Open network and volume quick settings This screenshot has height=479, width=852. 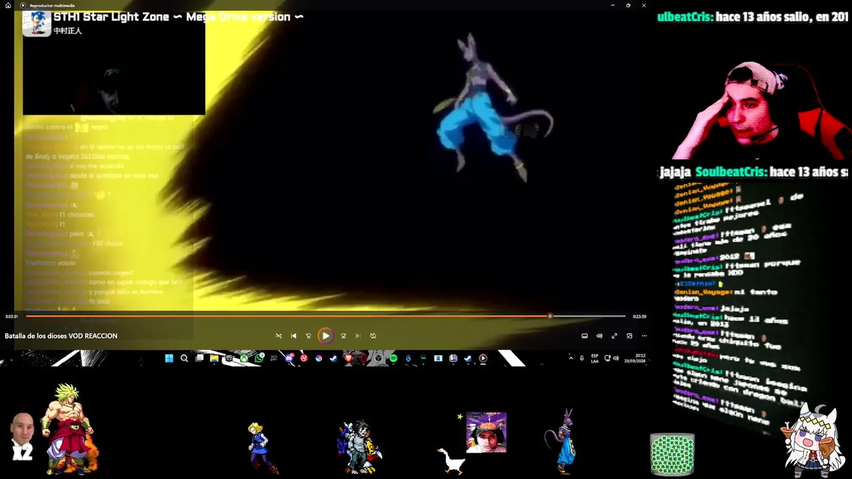[x=612, y=359]
